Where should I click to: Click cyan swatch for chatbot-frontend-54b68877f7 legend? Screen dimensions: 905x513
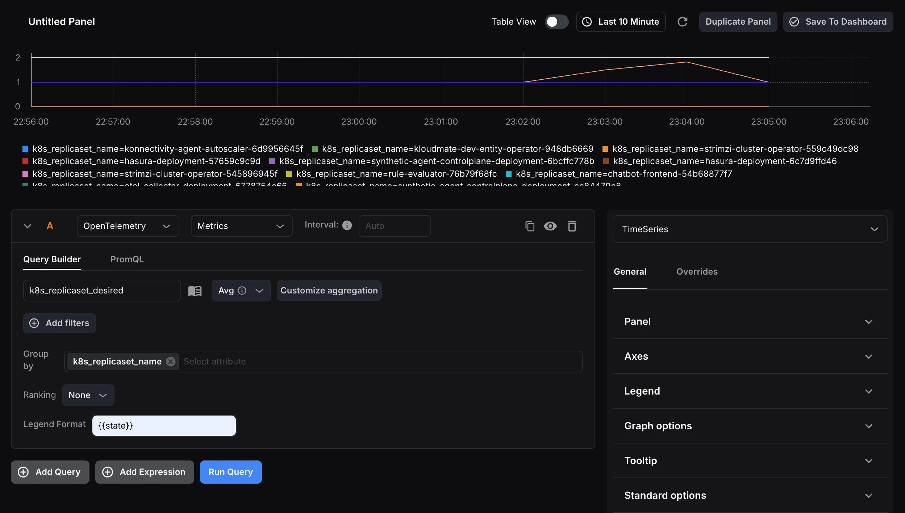click(509, 174)
